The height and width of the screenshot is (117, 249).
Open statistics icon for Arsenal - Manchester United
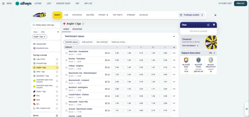click(x=109, y=111)
